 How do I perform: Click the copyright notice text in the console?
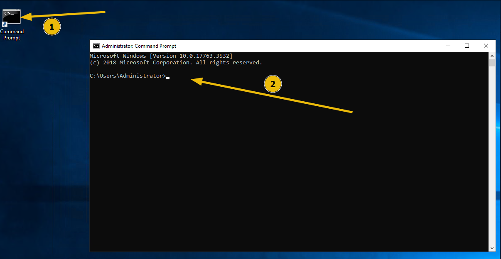pos(176,62)
